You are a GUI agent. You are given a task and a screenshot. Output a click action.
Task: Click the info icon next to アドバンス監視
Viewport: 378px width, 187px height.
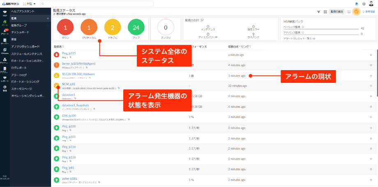pos(303,32)
